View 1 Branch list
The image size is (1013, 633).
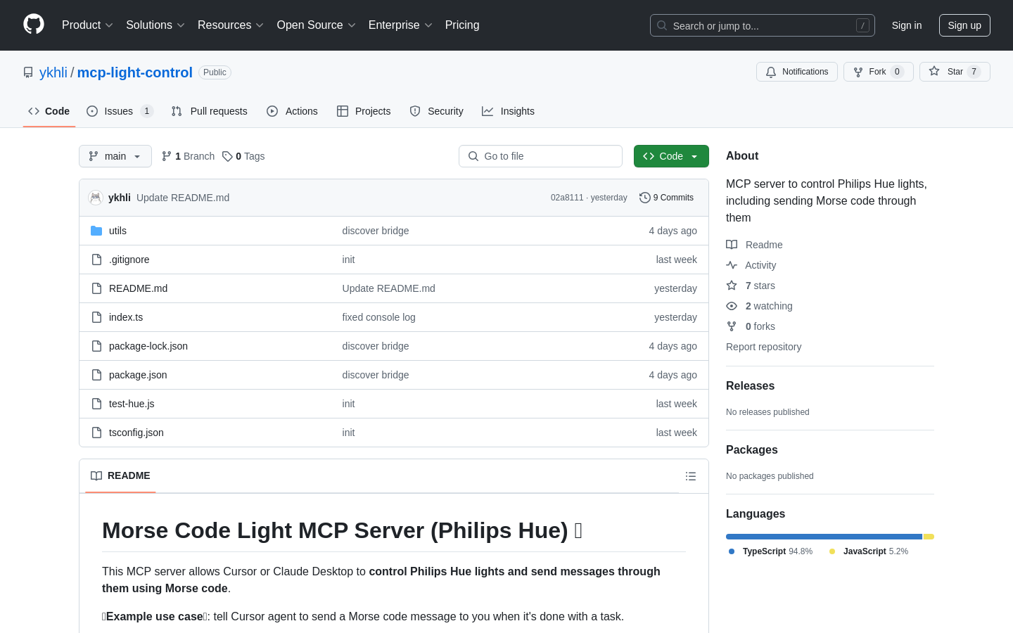(188, 156)
